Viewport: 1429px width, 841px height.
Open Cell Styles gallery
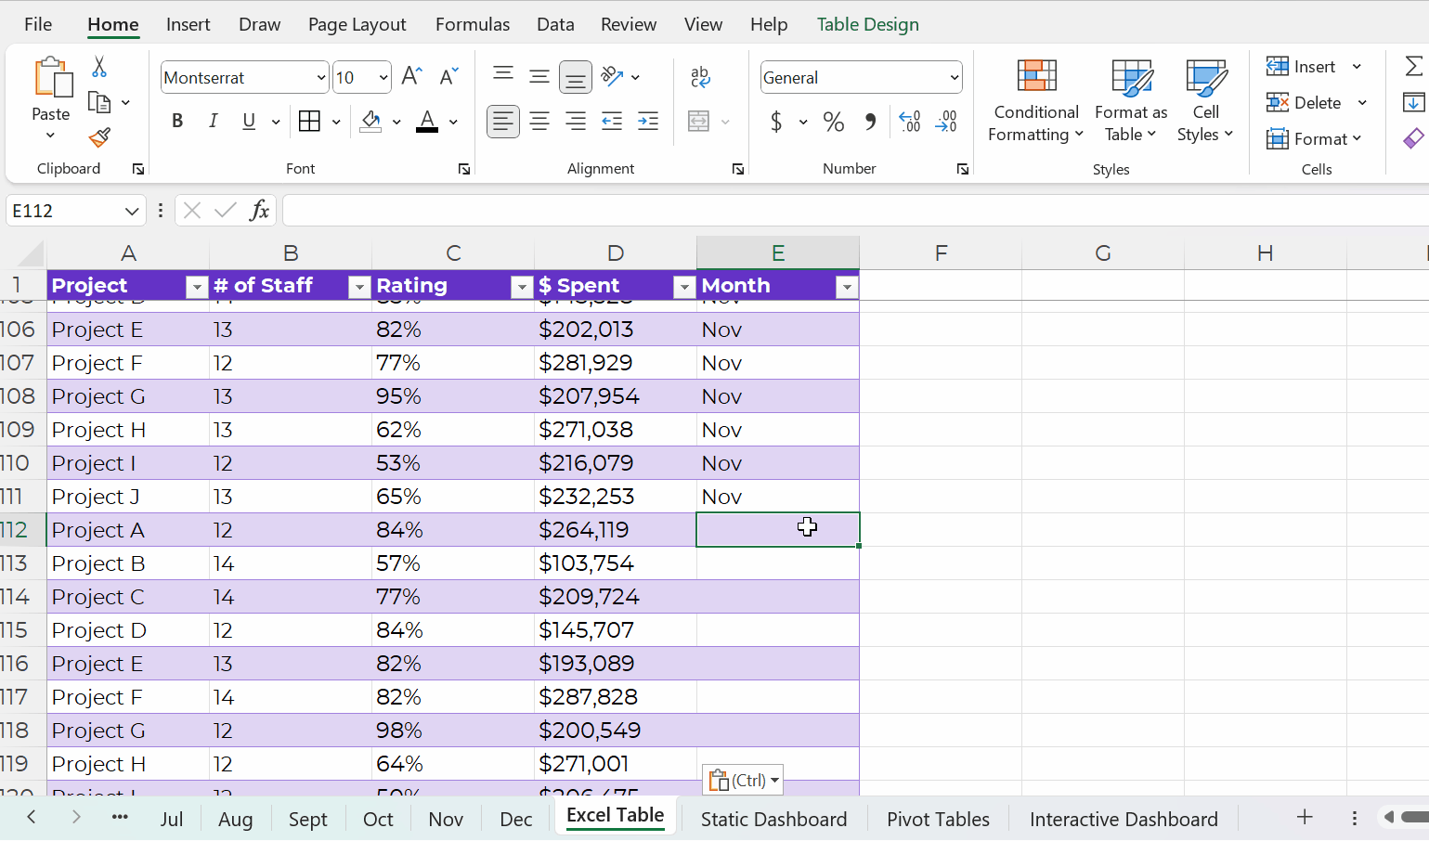click(x=1205, y=100)
